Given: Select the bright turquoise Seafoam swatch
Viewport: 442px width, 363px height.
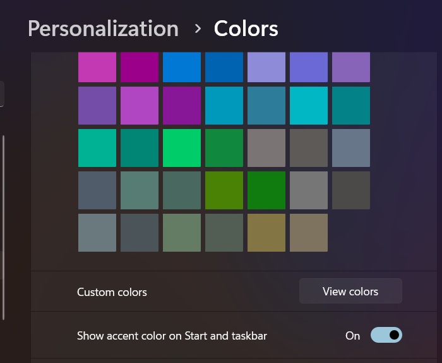Looking at the screenshot, I should coord(309,106).
